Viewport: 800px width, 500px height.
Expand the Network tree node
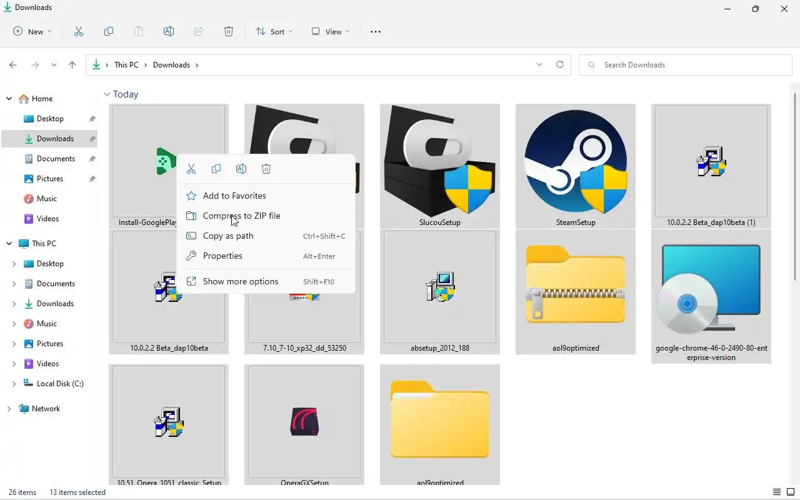pos(9,409)
